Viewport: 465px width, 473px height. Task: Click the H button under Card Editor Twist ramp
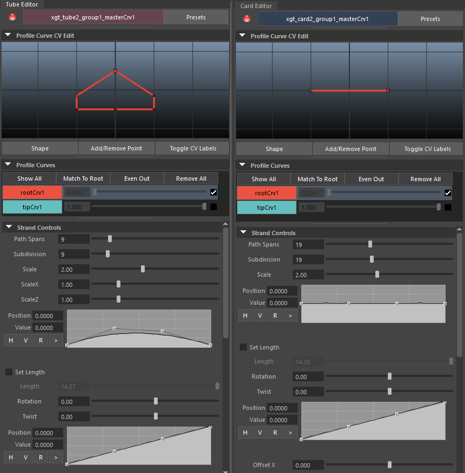click(245, 433)
